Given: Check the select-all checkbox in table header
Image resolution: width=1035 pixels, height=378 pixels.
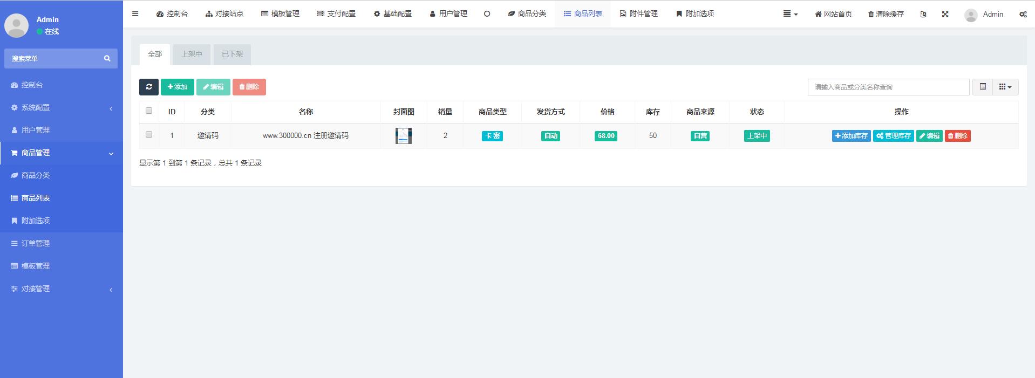Looking at the screenshot, I should coord(149,111).
